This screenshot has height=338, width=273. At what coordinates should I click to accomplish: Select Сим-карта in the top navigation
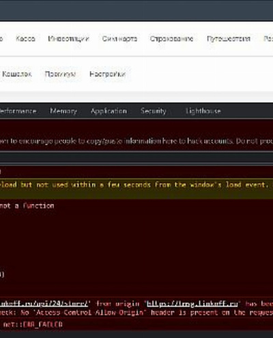pos(119,39)
